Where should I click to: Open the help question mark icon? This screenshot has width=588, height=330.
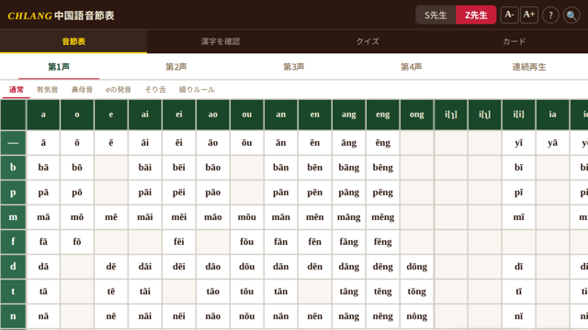tap(550, 16)
